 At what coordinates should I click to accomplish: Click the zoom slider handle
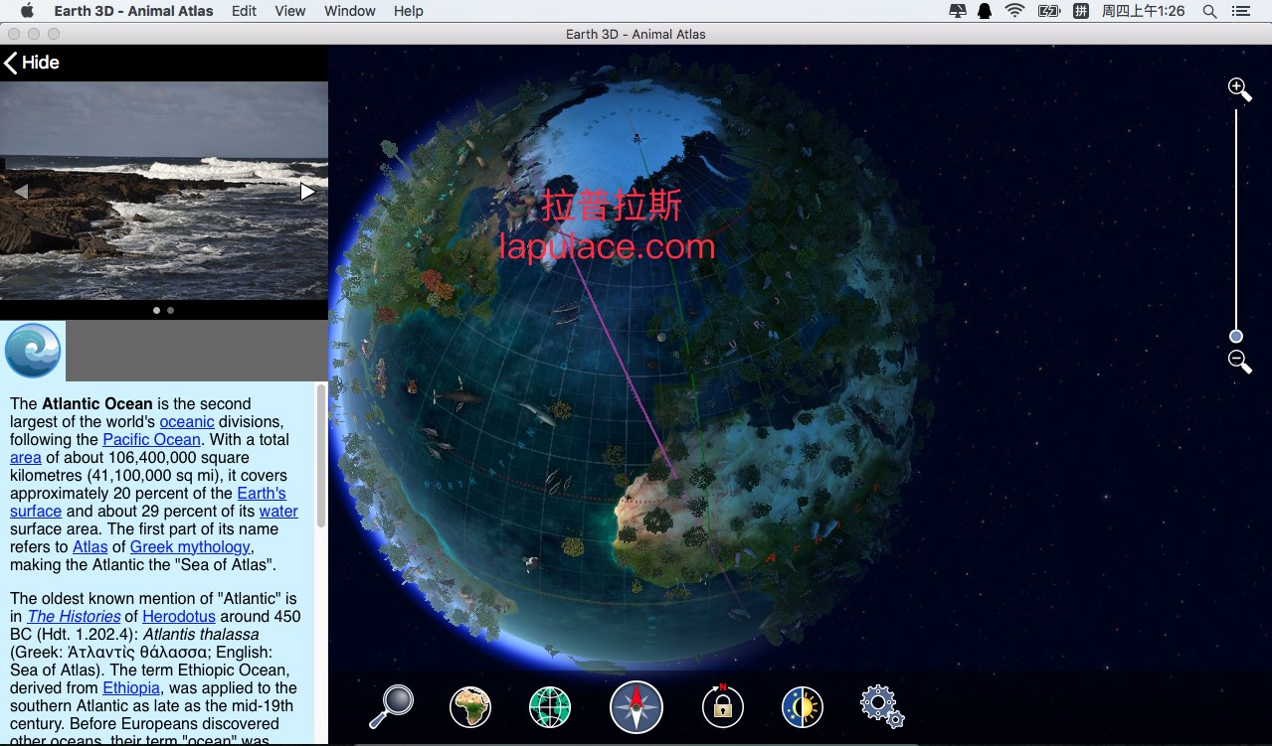pos(1236,337)
